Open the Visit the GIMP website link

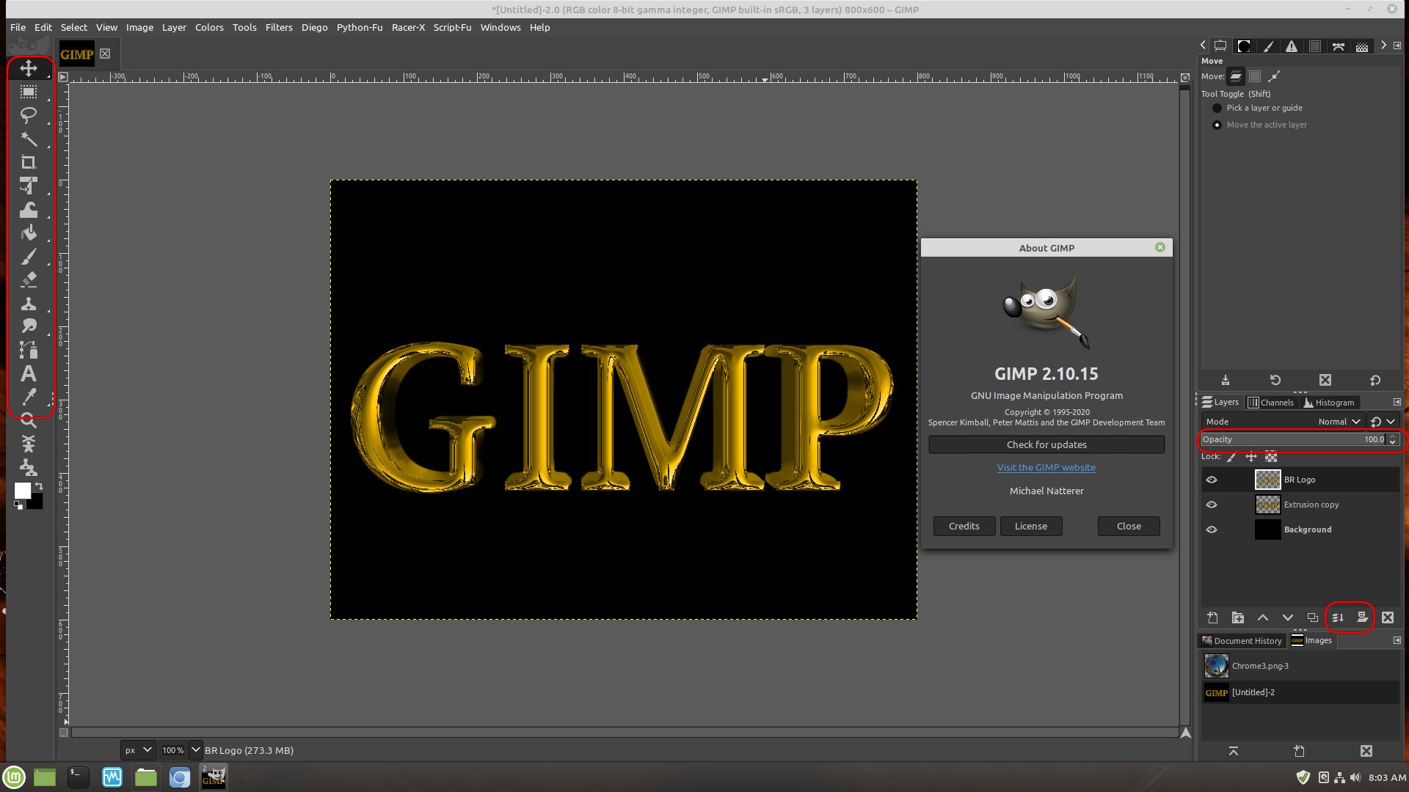click(1046, 468)
